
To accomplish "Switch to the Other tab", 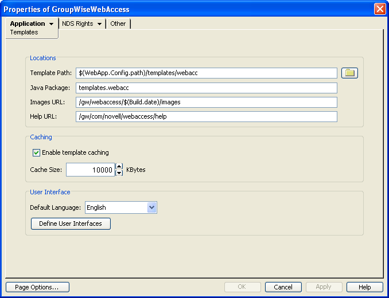I will pyautogui.click(x=118, y=23).
